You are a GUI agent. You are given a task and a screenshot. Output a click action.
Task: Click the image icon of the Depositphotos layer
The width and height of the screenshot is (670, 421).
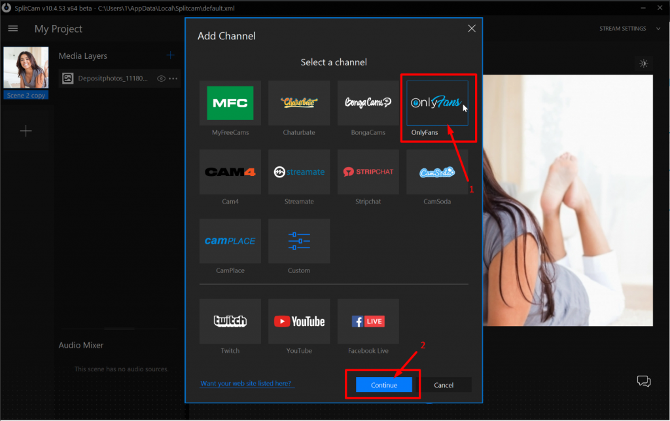[x=68, y=78]
